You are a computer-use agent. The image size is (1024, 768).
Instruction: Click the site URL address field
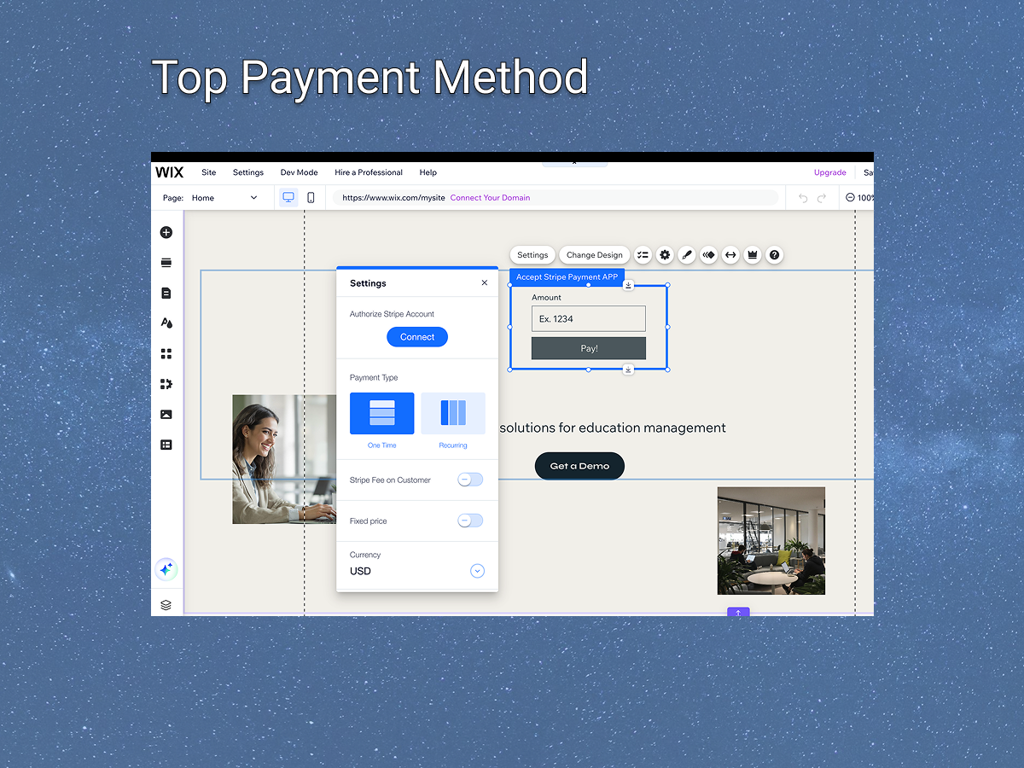tap(556, 198)
